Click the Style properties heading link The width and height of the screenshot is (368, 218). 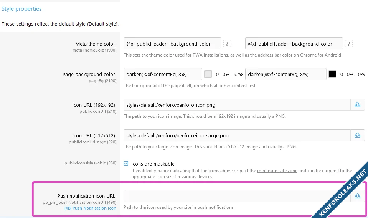(x=21, y=8)
